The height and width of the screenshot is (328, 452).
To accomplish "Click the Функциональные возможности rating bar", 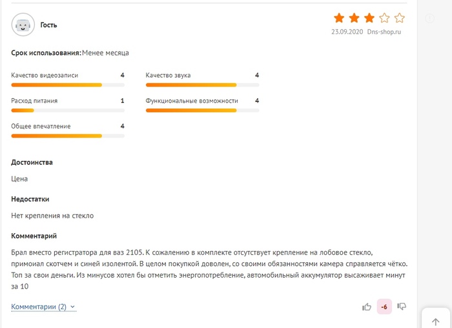I will (202, 110).
